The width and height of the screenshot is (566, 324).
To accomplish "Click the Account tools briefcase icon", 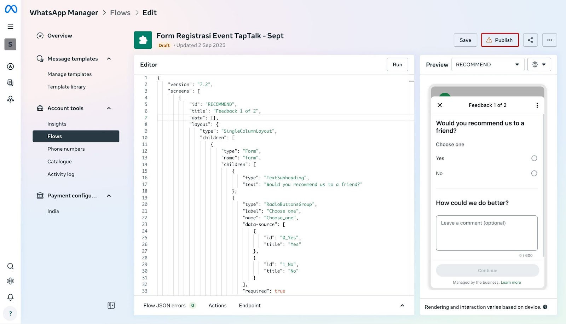I will click(40, 108).
